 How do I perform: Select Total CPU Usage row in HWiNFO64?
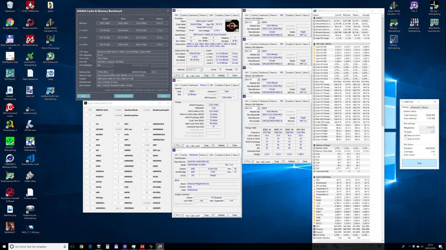pos(341,122)
